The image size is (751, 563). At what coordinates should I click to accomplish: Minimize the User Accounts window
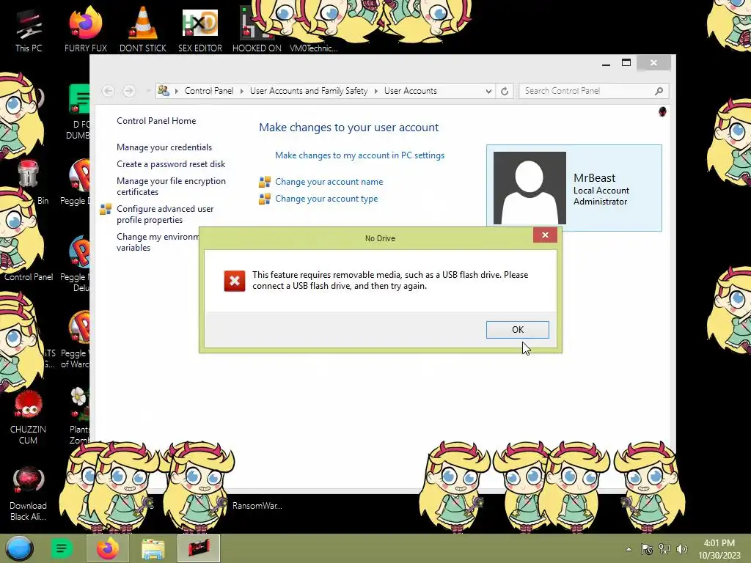click(x=607, y=63)
